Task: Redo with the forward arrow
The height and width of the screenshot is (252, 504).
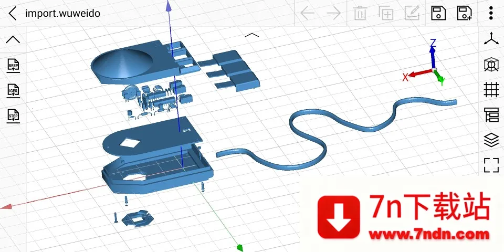Action: (x=333, y=13)
